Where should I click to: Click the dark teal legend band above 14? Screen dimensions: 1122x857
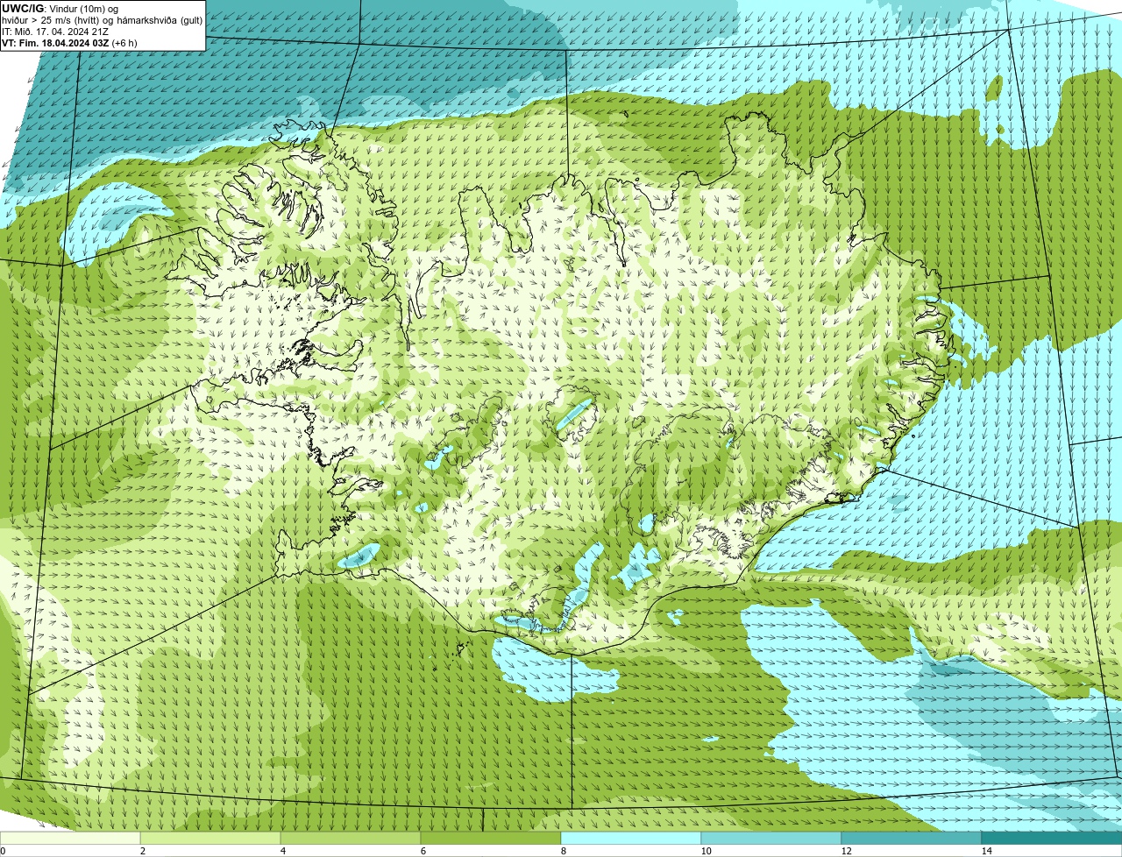point(1052,838)
